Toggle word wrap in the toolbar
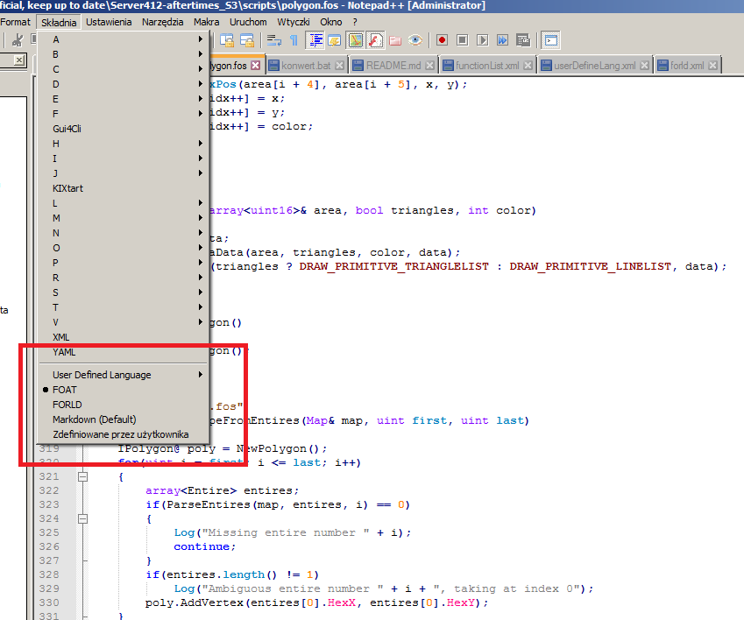Image resolution: width=744 pixels, height=620 pixels. click(274, 39)
